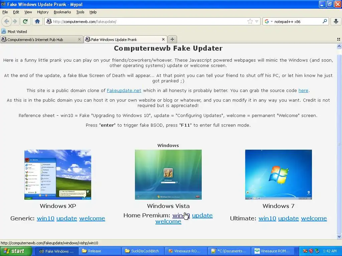Open the Fakeupdate.net link

pyautogui.click(x=124, y=91)
